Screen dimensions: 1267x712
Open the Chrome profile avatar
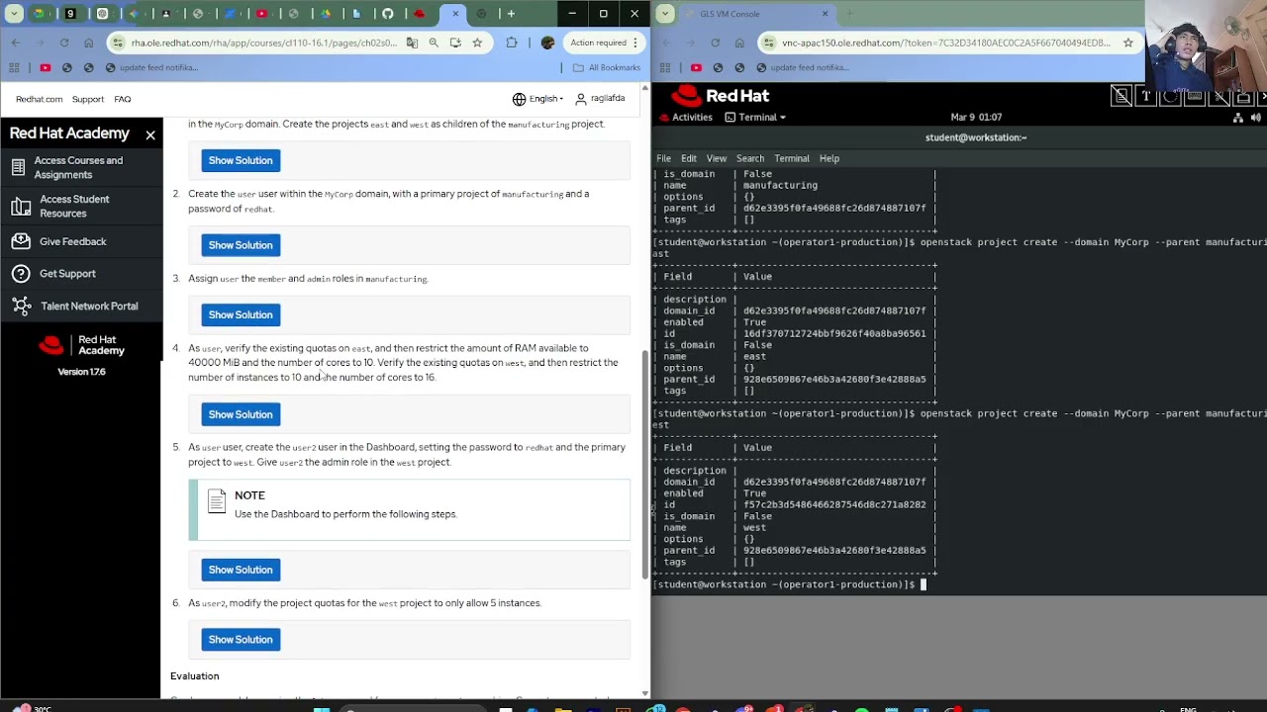point(547,43)
